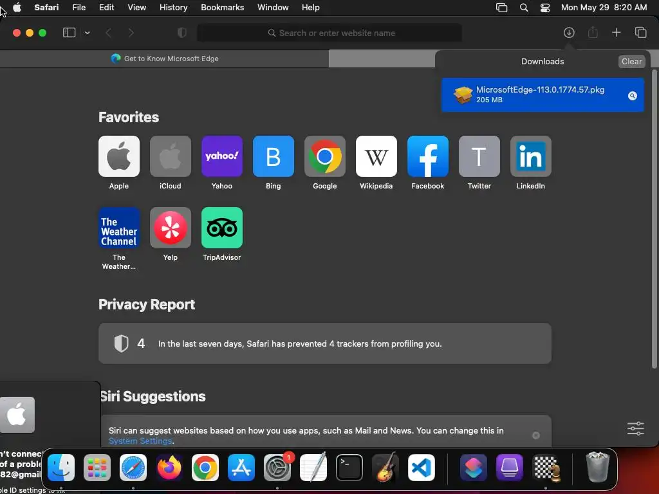Open the Bing favorite
The image size is (659, 494).
(x=273, y=156)
